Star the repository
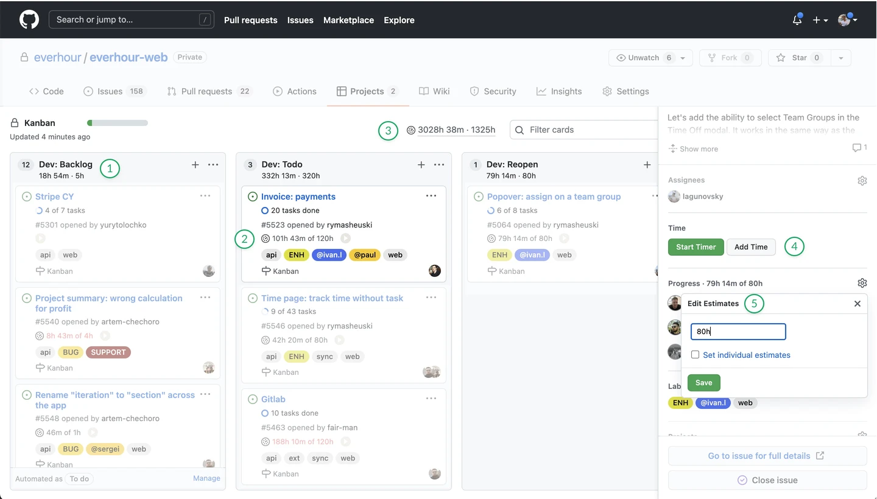Screen dimensions: 877x499 (x=799, y=58)
